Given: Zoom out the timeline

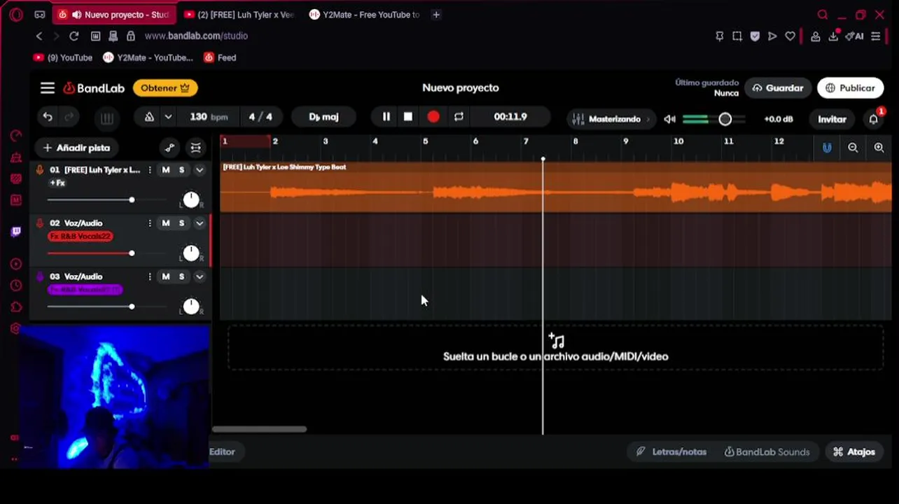Looking at the screenshot, I should pos(853,148).
